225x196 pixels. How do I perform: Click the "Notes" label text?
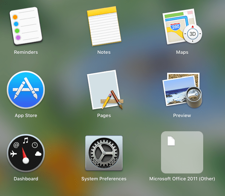point(104,52)
